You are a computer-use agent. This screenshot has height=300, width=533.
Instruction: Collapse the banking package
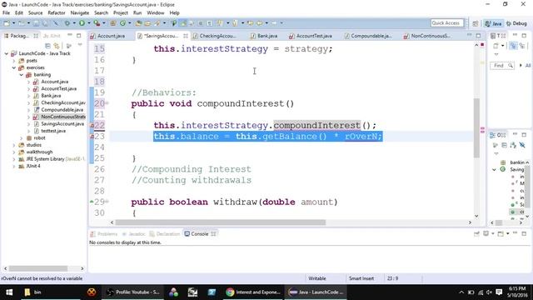tap(22, 74)
